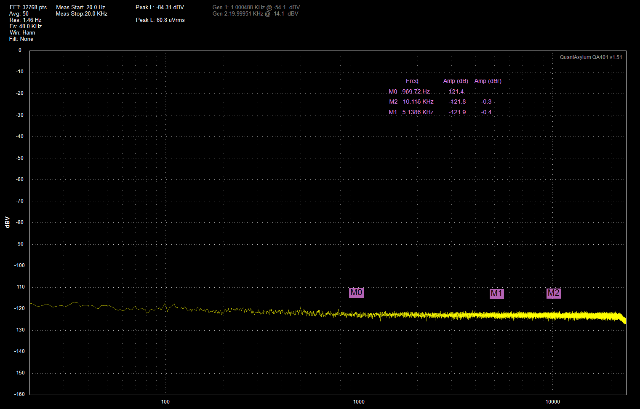
Task: Click the Win: Hann readout
Action: (22, 33)
